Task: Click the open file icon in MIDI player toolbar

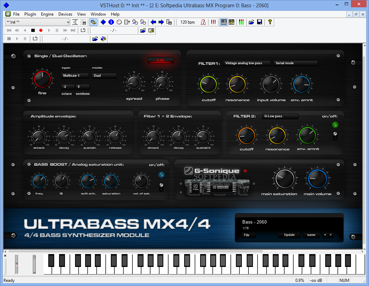Action: tap(143, 30)
